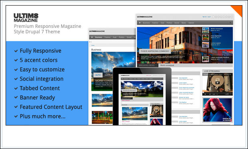248x149 pixels.
Task: Click the Home breadcrumb link
Action: click(93, 45)
